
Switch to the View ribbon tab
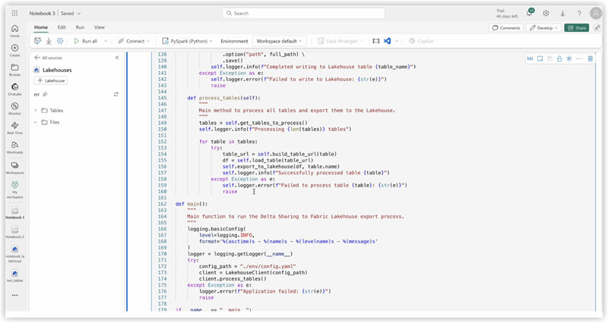100,27
